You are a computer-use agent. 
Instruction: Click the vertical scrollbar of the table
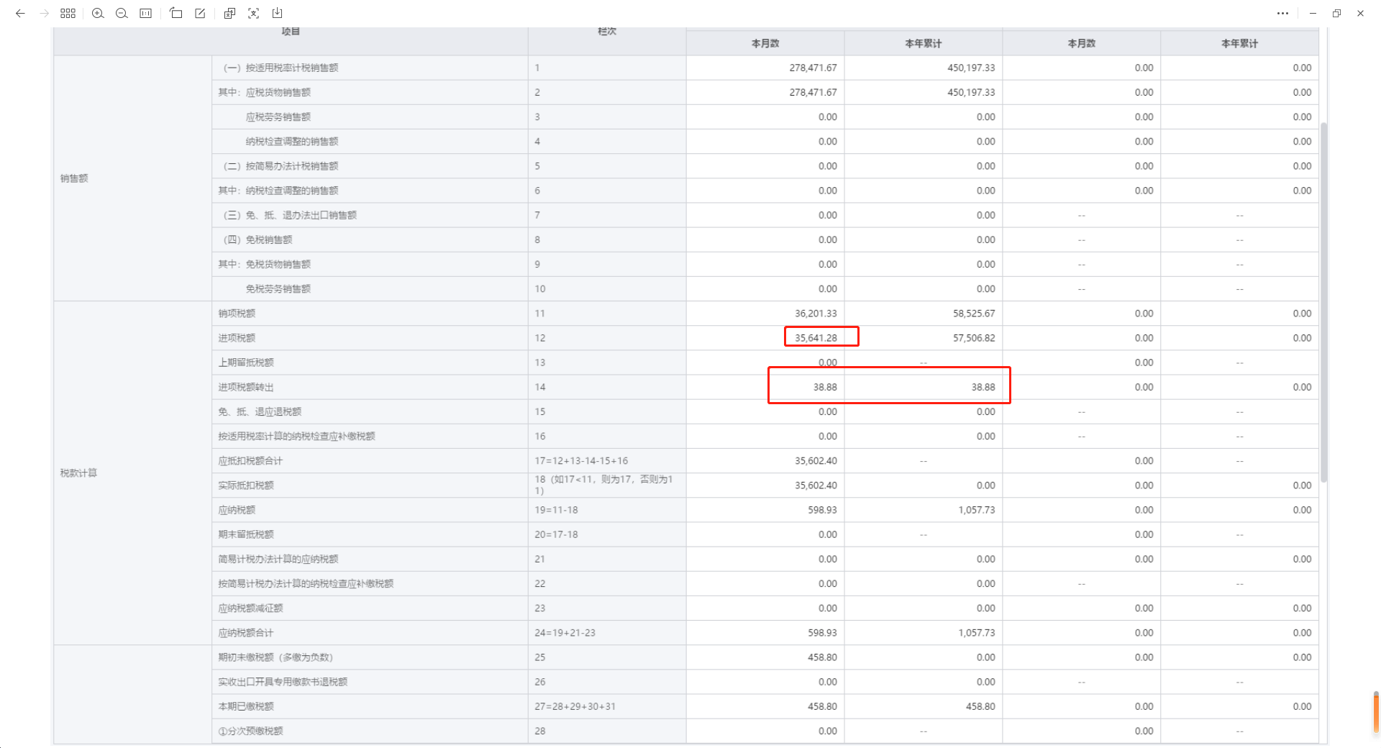point(1323,302)
